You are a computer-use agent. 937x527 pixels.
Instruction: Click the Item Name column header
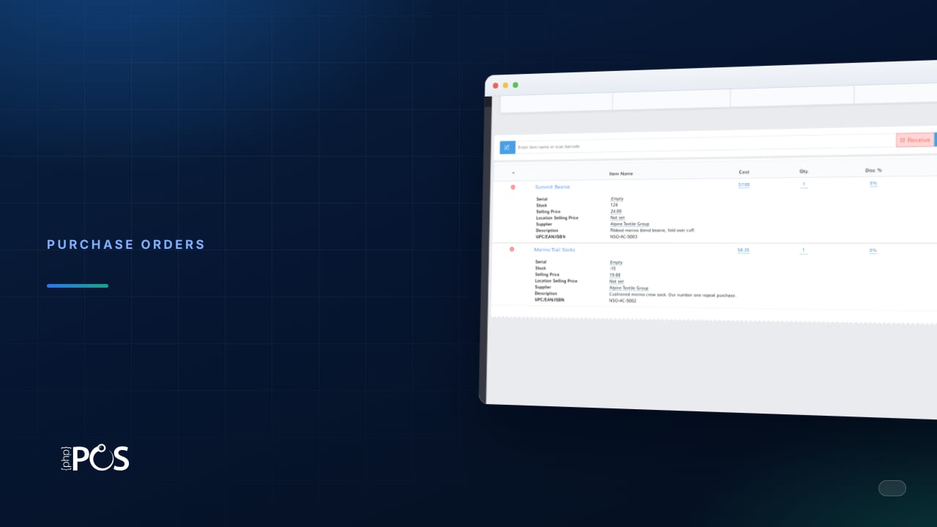[x=621, y=173]
